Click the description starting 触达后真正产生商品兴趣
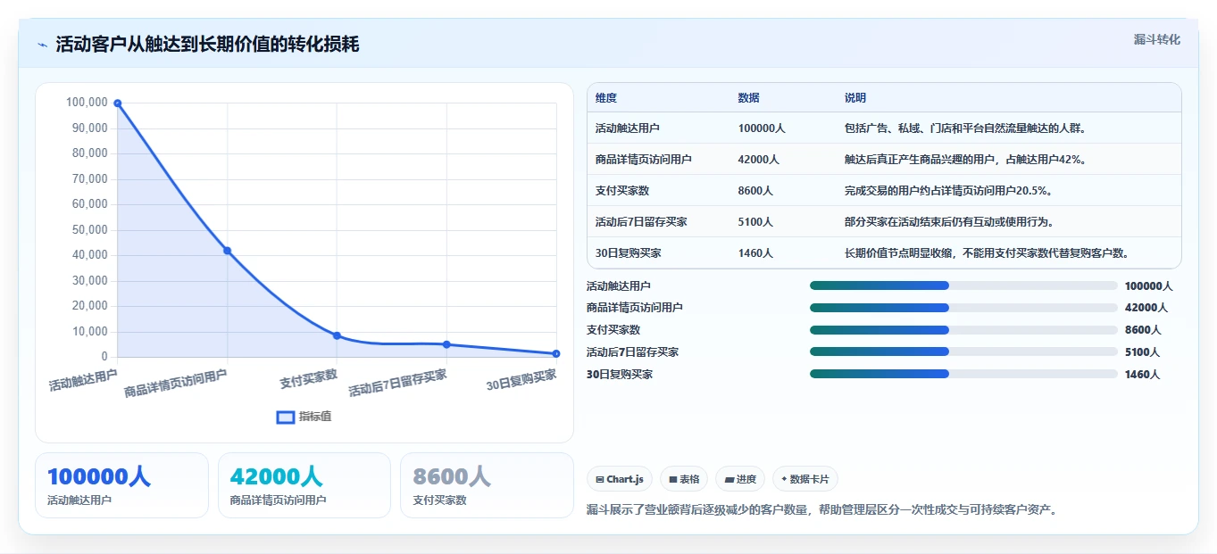This screenshot has height=554, width=1217. [x=965, y=160]
